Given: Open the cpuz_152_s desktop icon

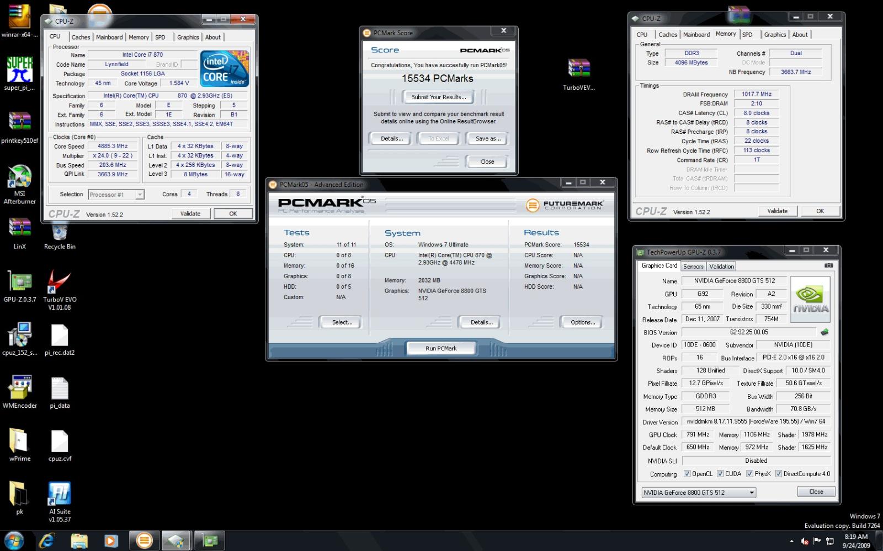Looking at the screenshot, I should point(19,338).
